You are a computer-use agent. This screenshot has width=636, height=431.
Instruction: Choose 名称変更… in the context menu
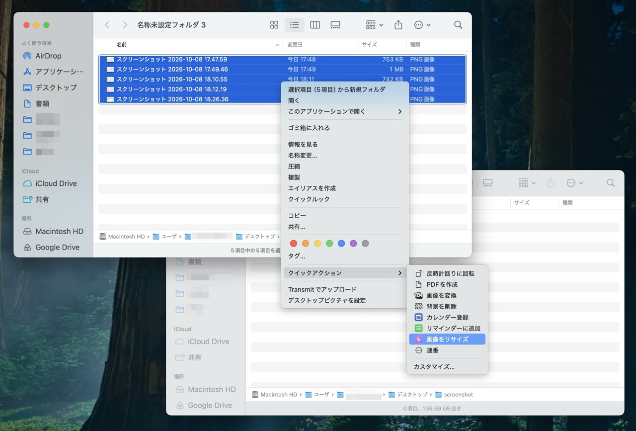345,155
